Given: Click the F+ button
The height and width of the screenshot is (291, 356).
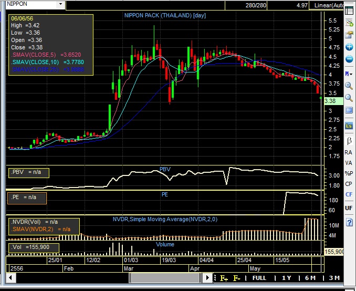Looking at the screenshot, I should click(224, 278).
